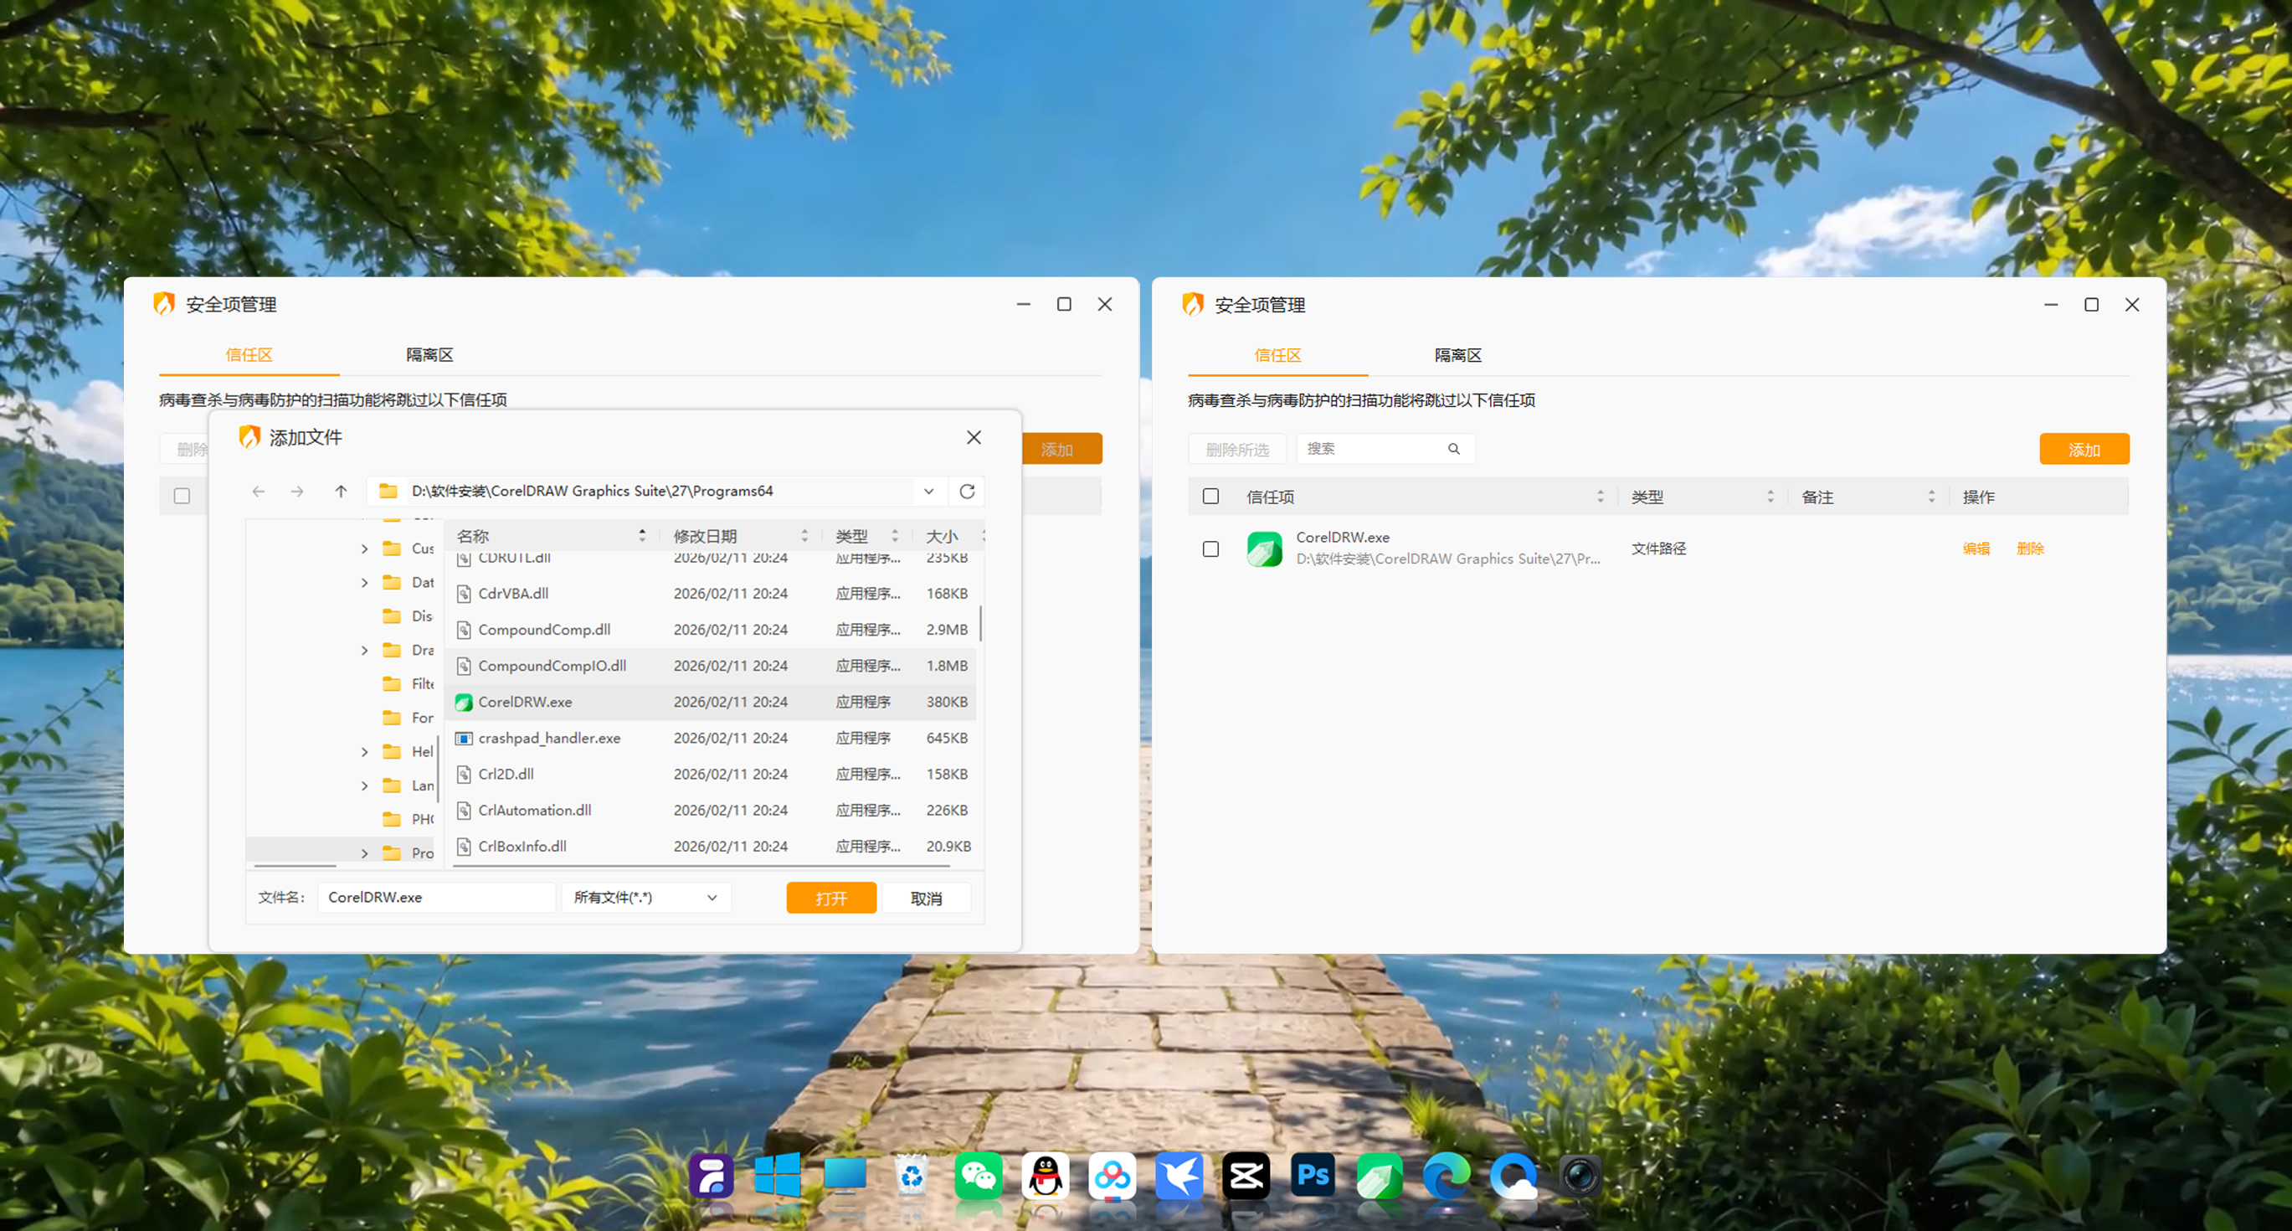Expand the Cus folder in the tree
This screenshot has height=1231, width=2292.
(365, 549)
